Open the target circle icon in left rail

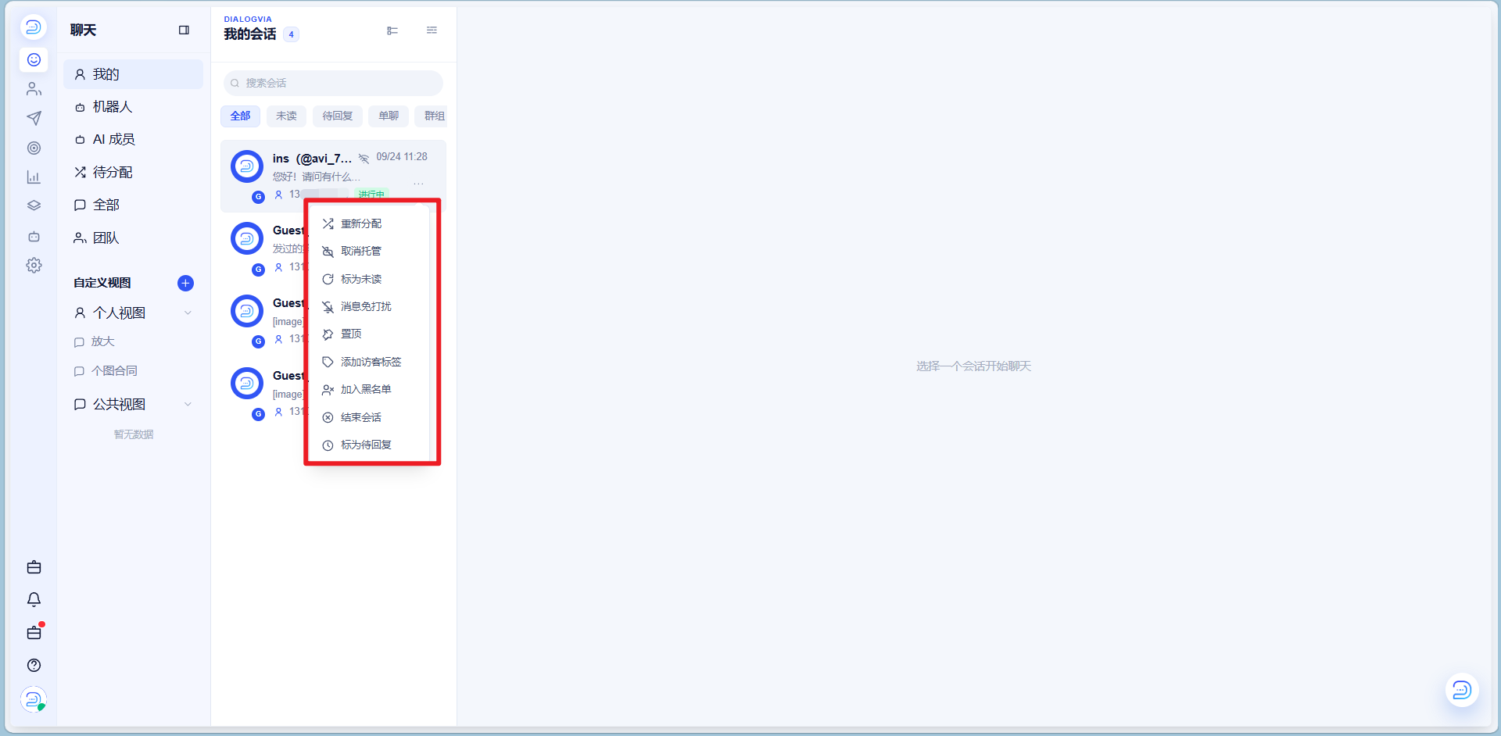[34, 148]
